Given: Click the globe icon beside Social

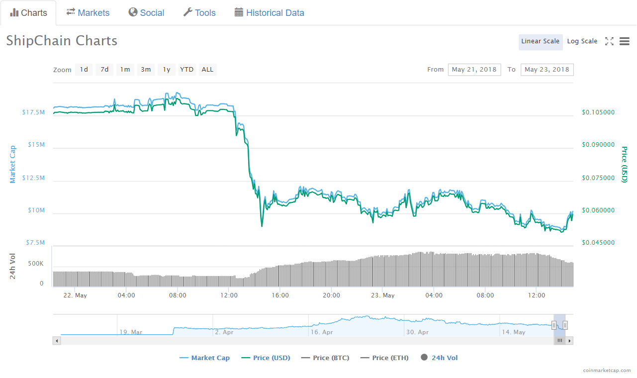Looking at the screenshot, I should (133, 12).
